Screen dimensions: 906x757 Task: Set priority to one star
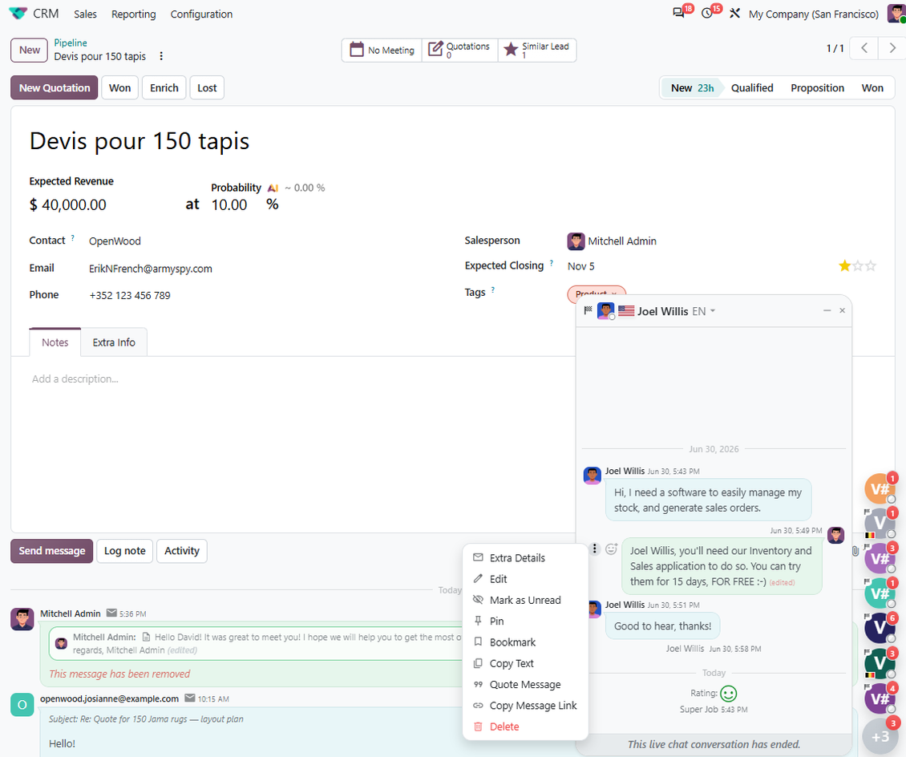click(845, 265)
